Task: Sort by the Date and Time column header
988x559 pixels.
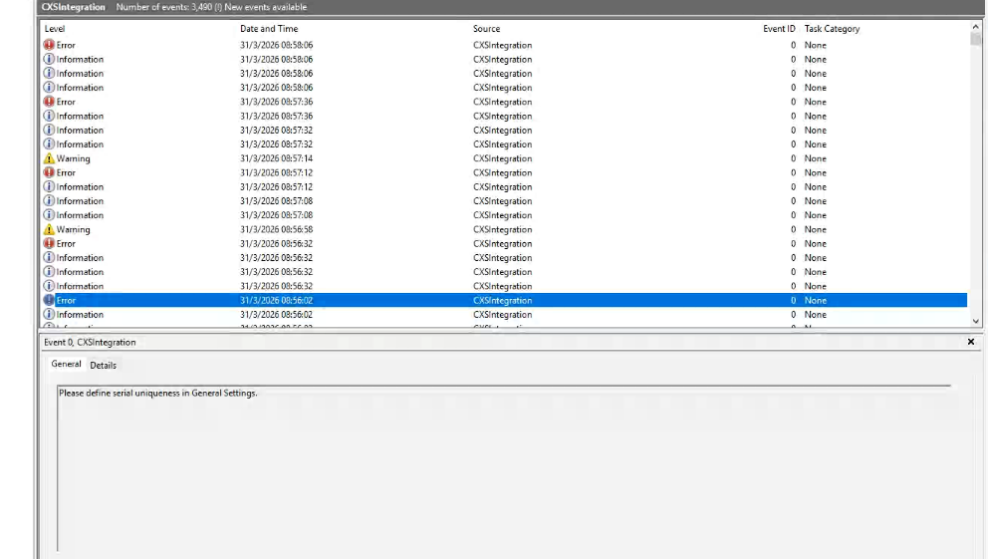Action: 269,29
